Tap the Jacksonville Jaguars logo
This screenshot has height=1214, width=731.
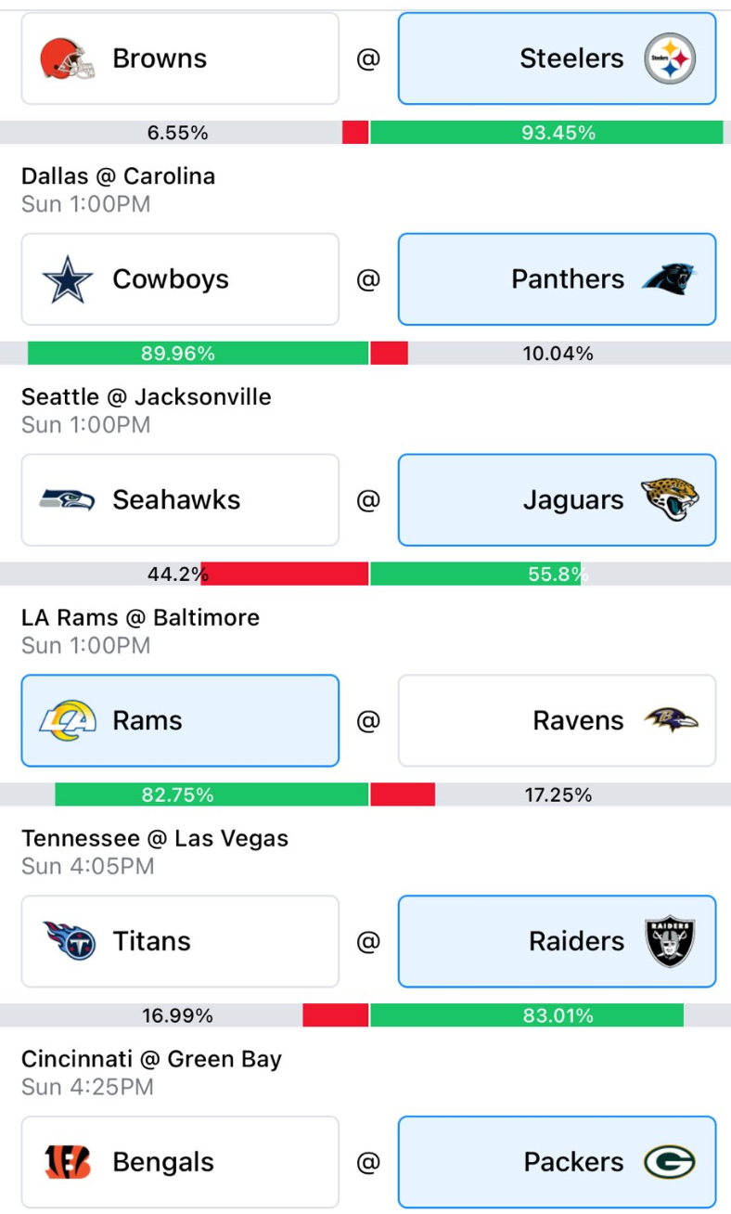coord(670,500)
